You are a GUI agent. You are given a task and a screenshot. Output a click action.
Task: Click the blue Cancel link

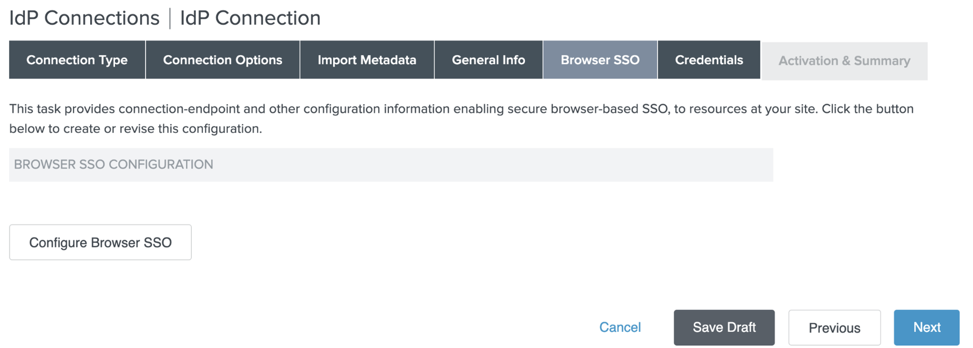point(619,328)
